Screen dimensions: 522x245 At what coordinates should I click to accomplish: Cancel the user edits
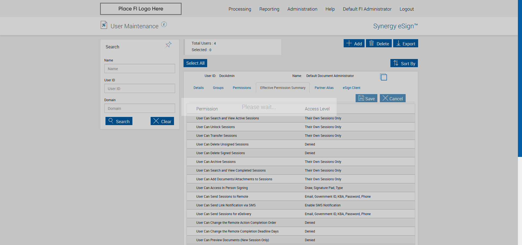393,98
